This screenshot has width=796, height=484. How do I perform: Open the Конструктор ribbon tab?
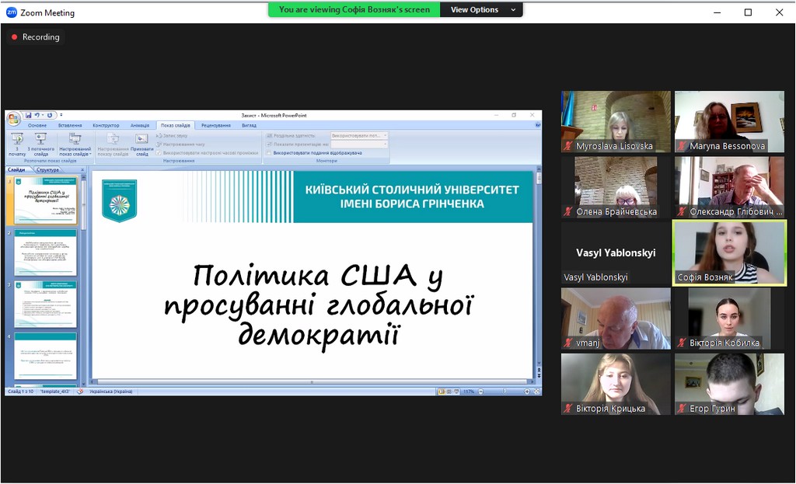pyautogui.click(x=106, y=125)
